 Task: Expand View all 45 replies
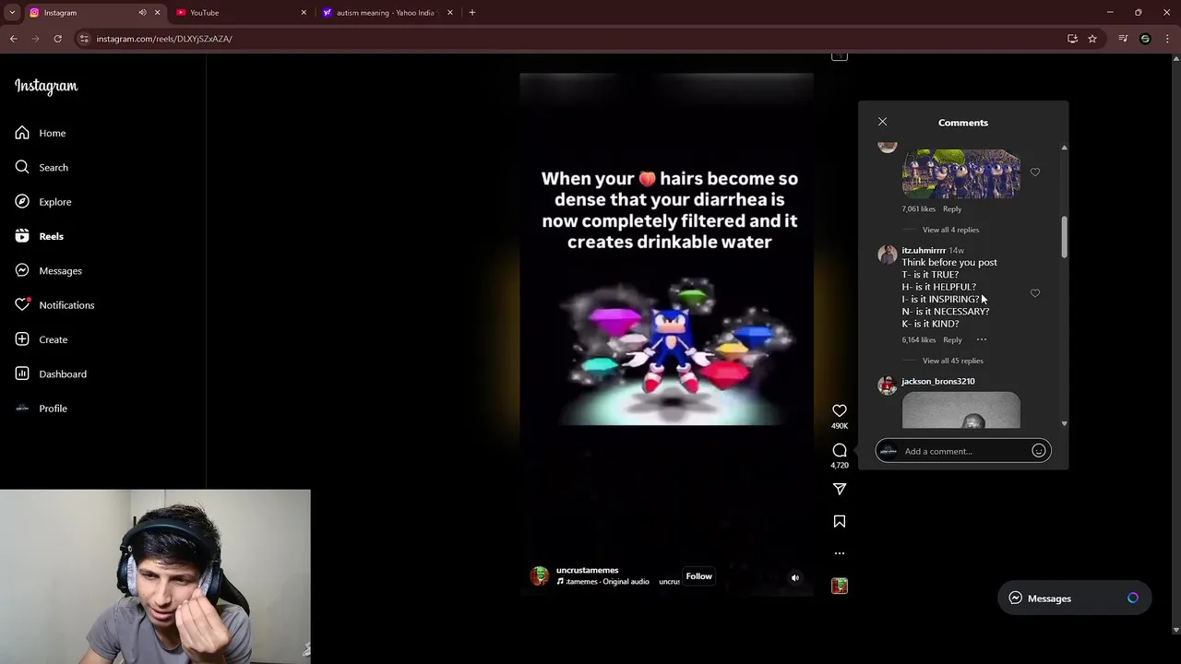pyautogui.click(x=952, y=361)
